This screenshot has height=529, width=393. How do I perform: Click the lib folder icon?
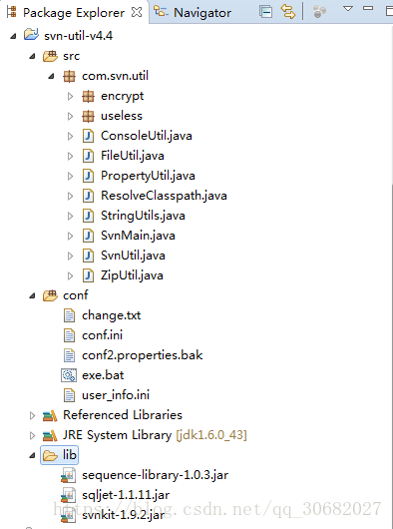[50, 455]
